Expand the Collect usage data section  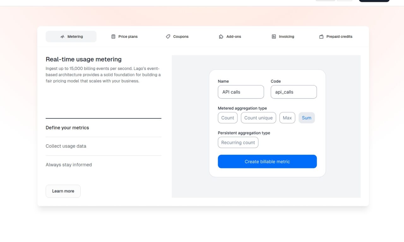coord(104,146)
